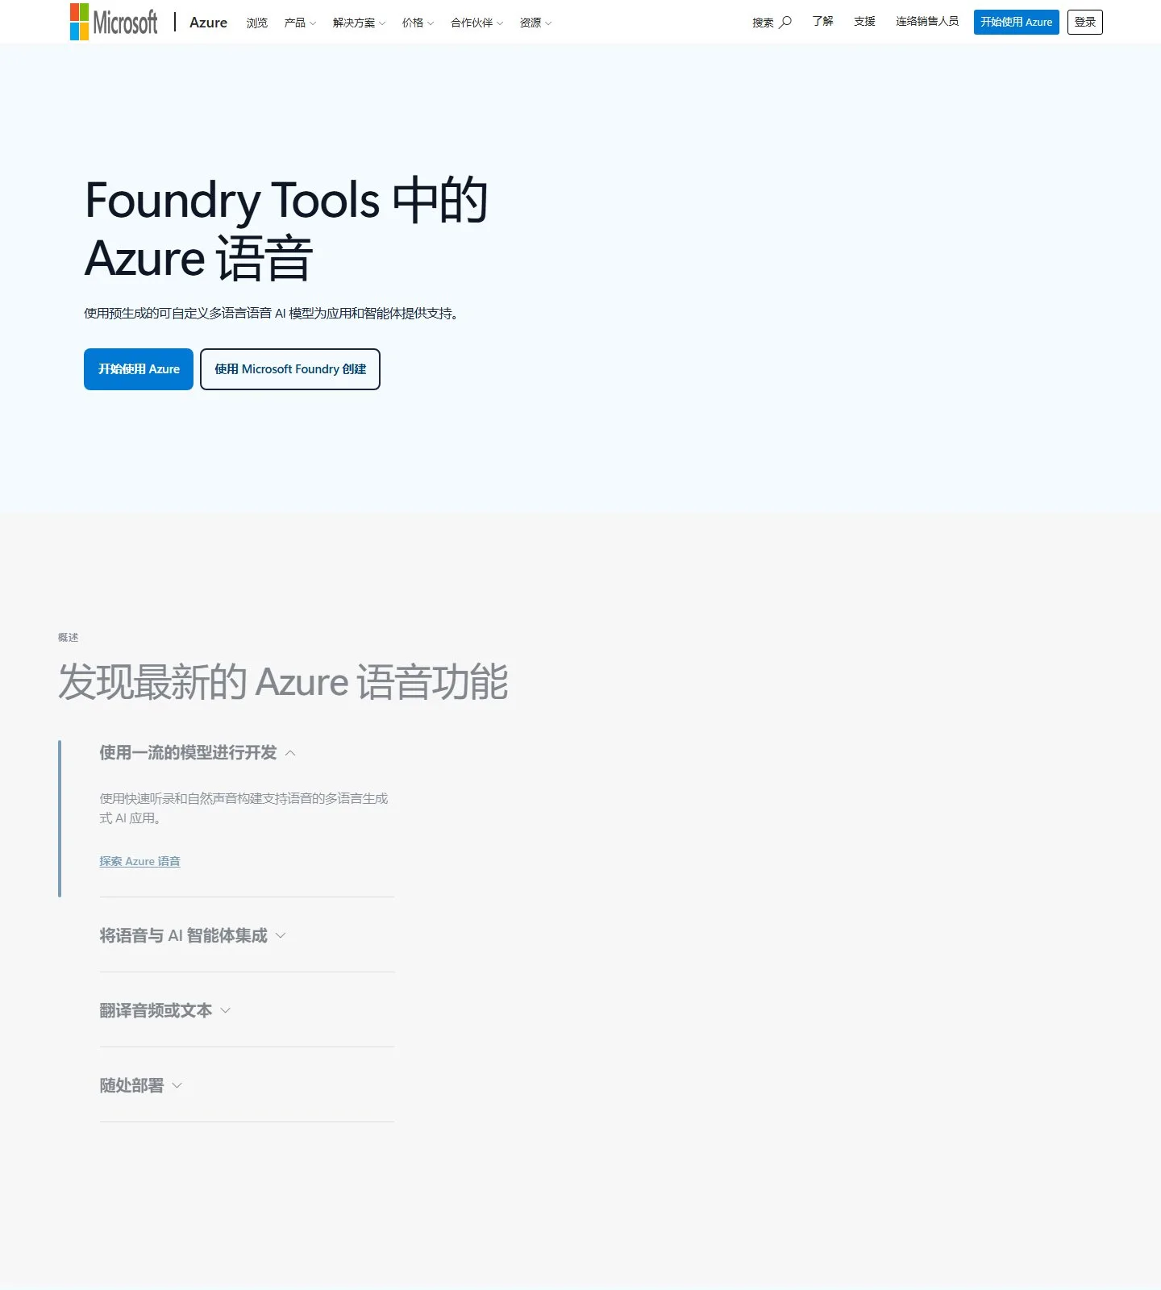Click the 概述 label text
The height and width of the screenshot is (1290, 1161).
[69, 637]
